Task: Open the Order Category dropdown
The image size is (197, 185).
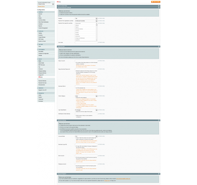Action: [x=86, y=96]
